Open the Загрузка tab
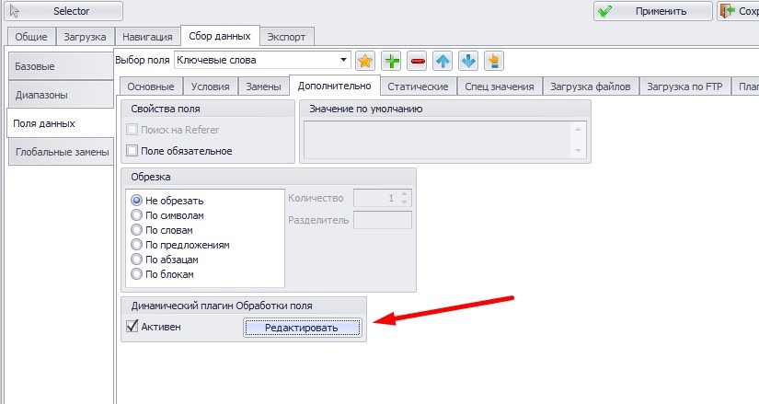This screenshot has height=404, width=759. (85, 37)
